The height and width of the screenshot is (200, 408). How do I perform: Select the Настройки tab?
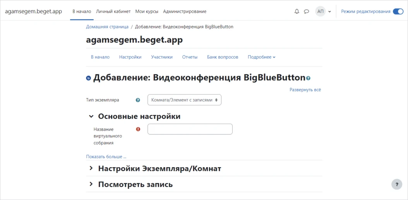coord(130,57)
